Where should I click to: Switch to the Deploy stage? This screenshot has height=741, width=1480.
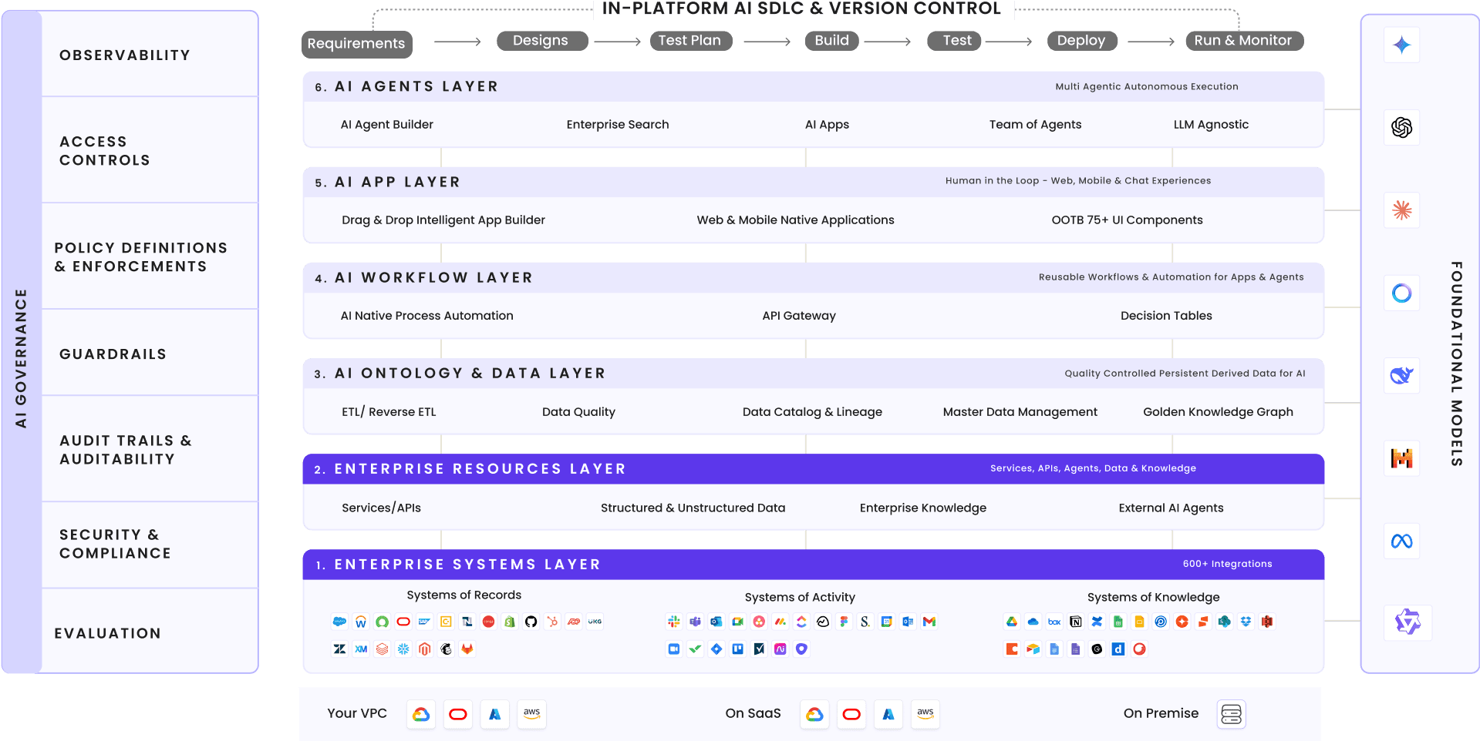pos(1081,40)
